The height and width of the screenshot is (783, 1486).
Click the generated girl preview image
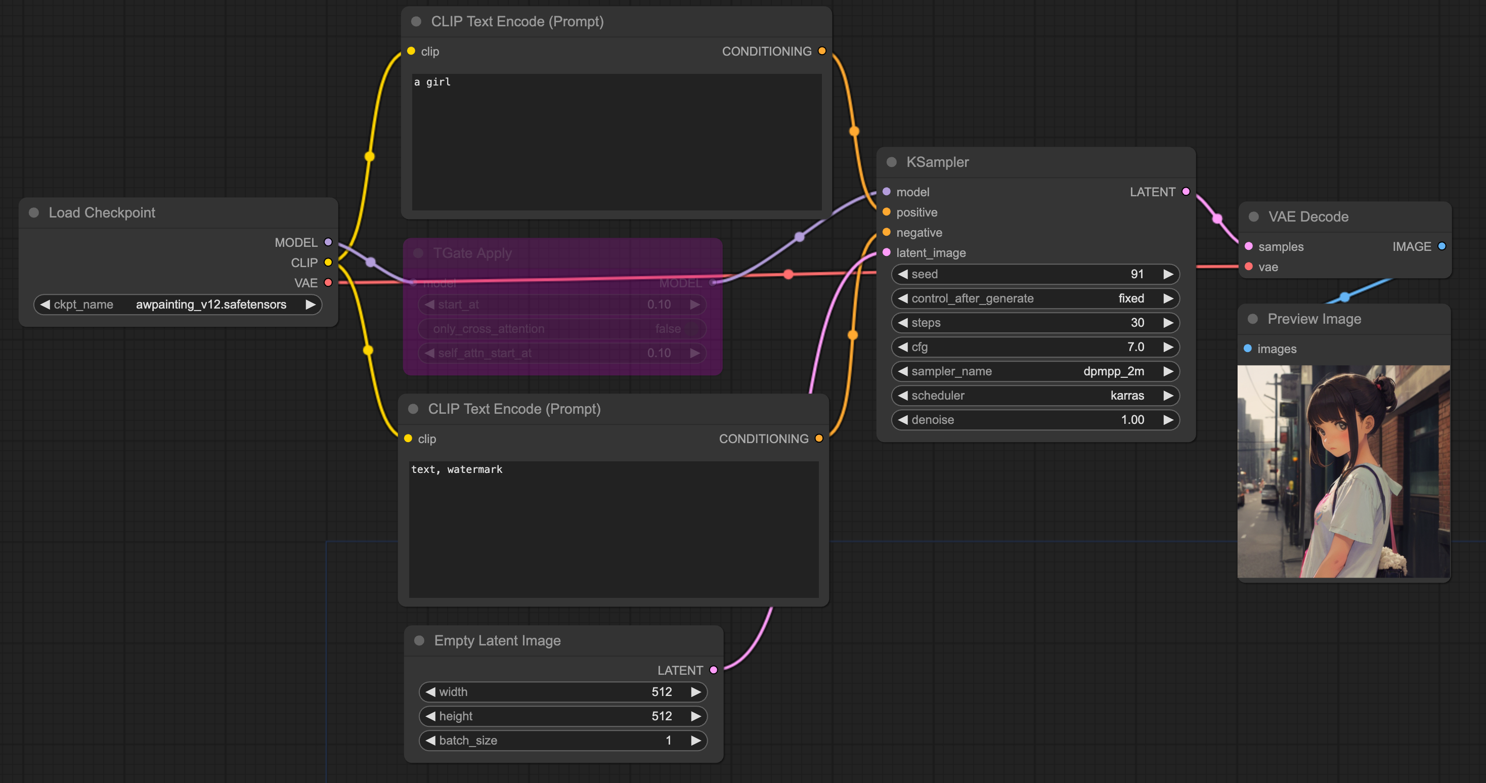click(1343, 471)
